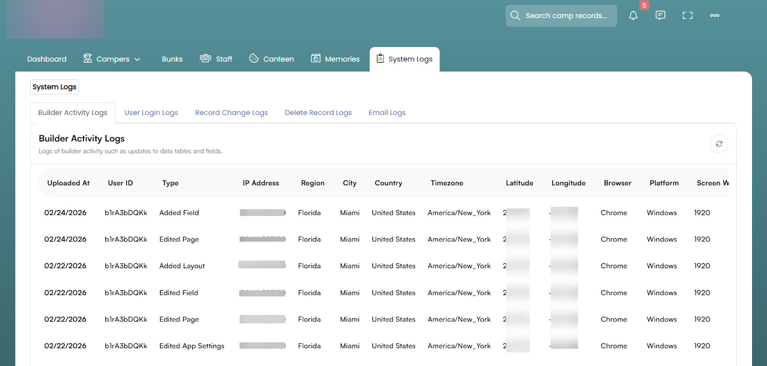767x366 pixels.
Task: Click the System Logs heading button
Action: 54,87
